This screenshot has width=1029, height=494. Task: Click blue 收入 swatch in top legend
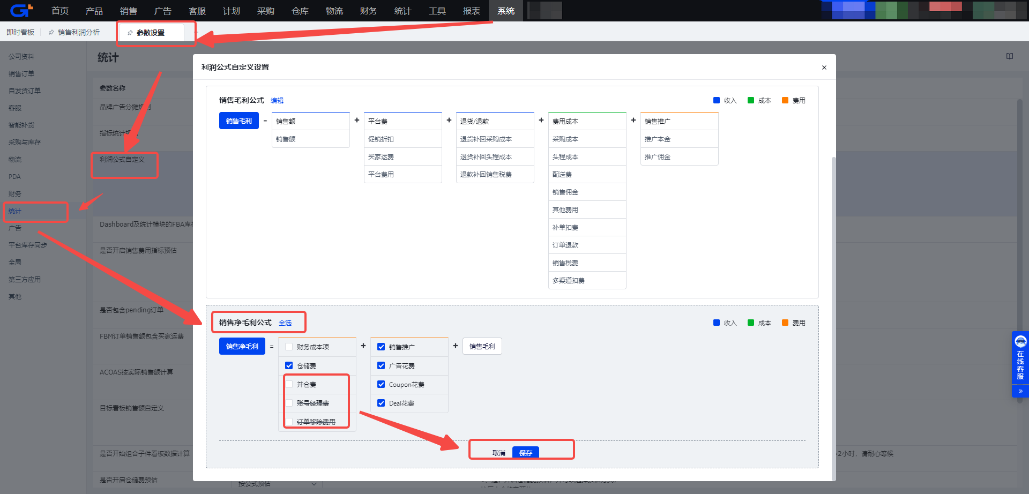pos(717,100)
